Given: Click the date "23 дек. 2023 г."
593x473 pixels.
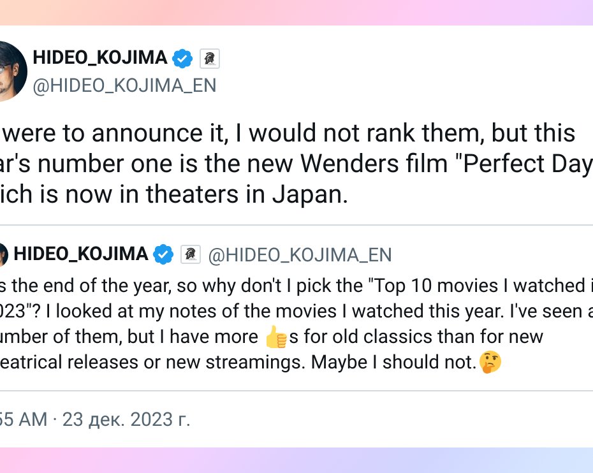Looking at the screenshot, I should [127, 419].
